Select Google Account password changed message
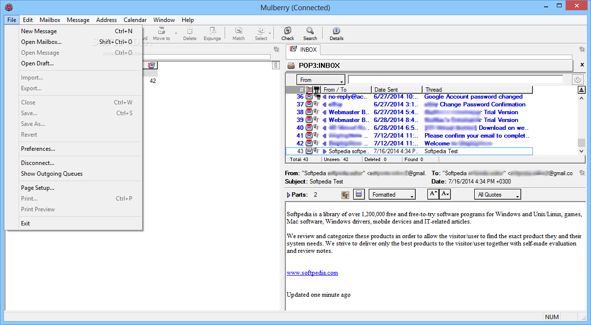The height and width of the screenshot is (325, 591). coord(409,97)
